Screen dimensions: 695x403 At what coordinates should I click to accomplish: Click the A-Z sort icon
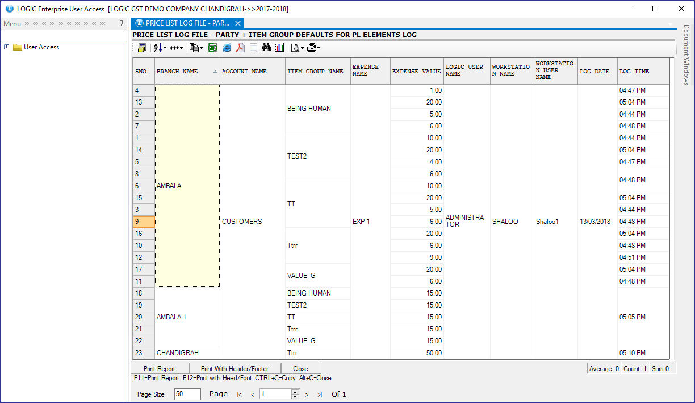tap(157, 48)
